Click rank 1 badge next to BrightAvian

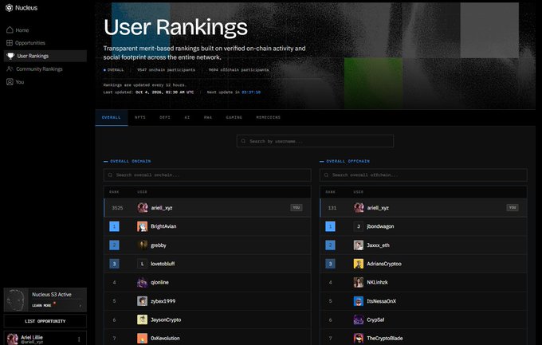click(115, 226)
